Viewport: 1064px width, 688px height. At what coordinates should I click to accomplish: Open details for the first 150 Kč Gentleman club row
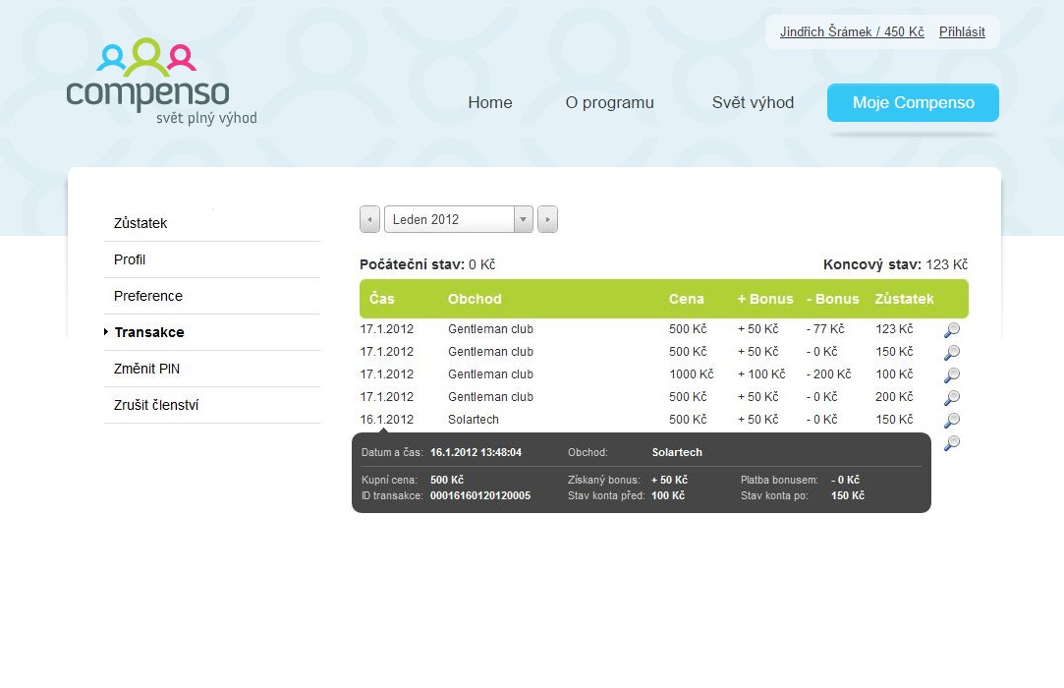click(x=952, y=353)
